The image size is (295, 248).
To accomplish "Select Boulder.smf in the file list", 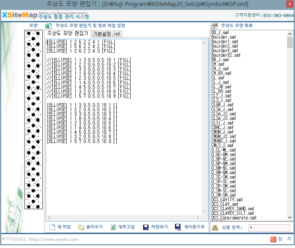I will coord(224,37).
